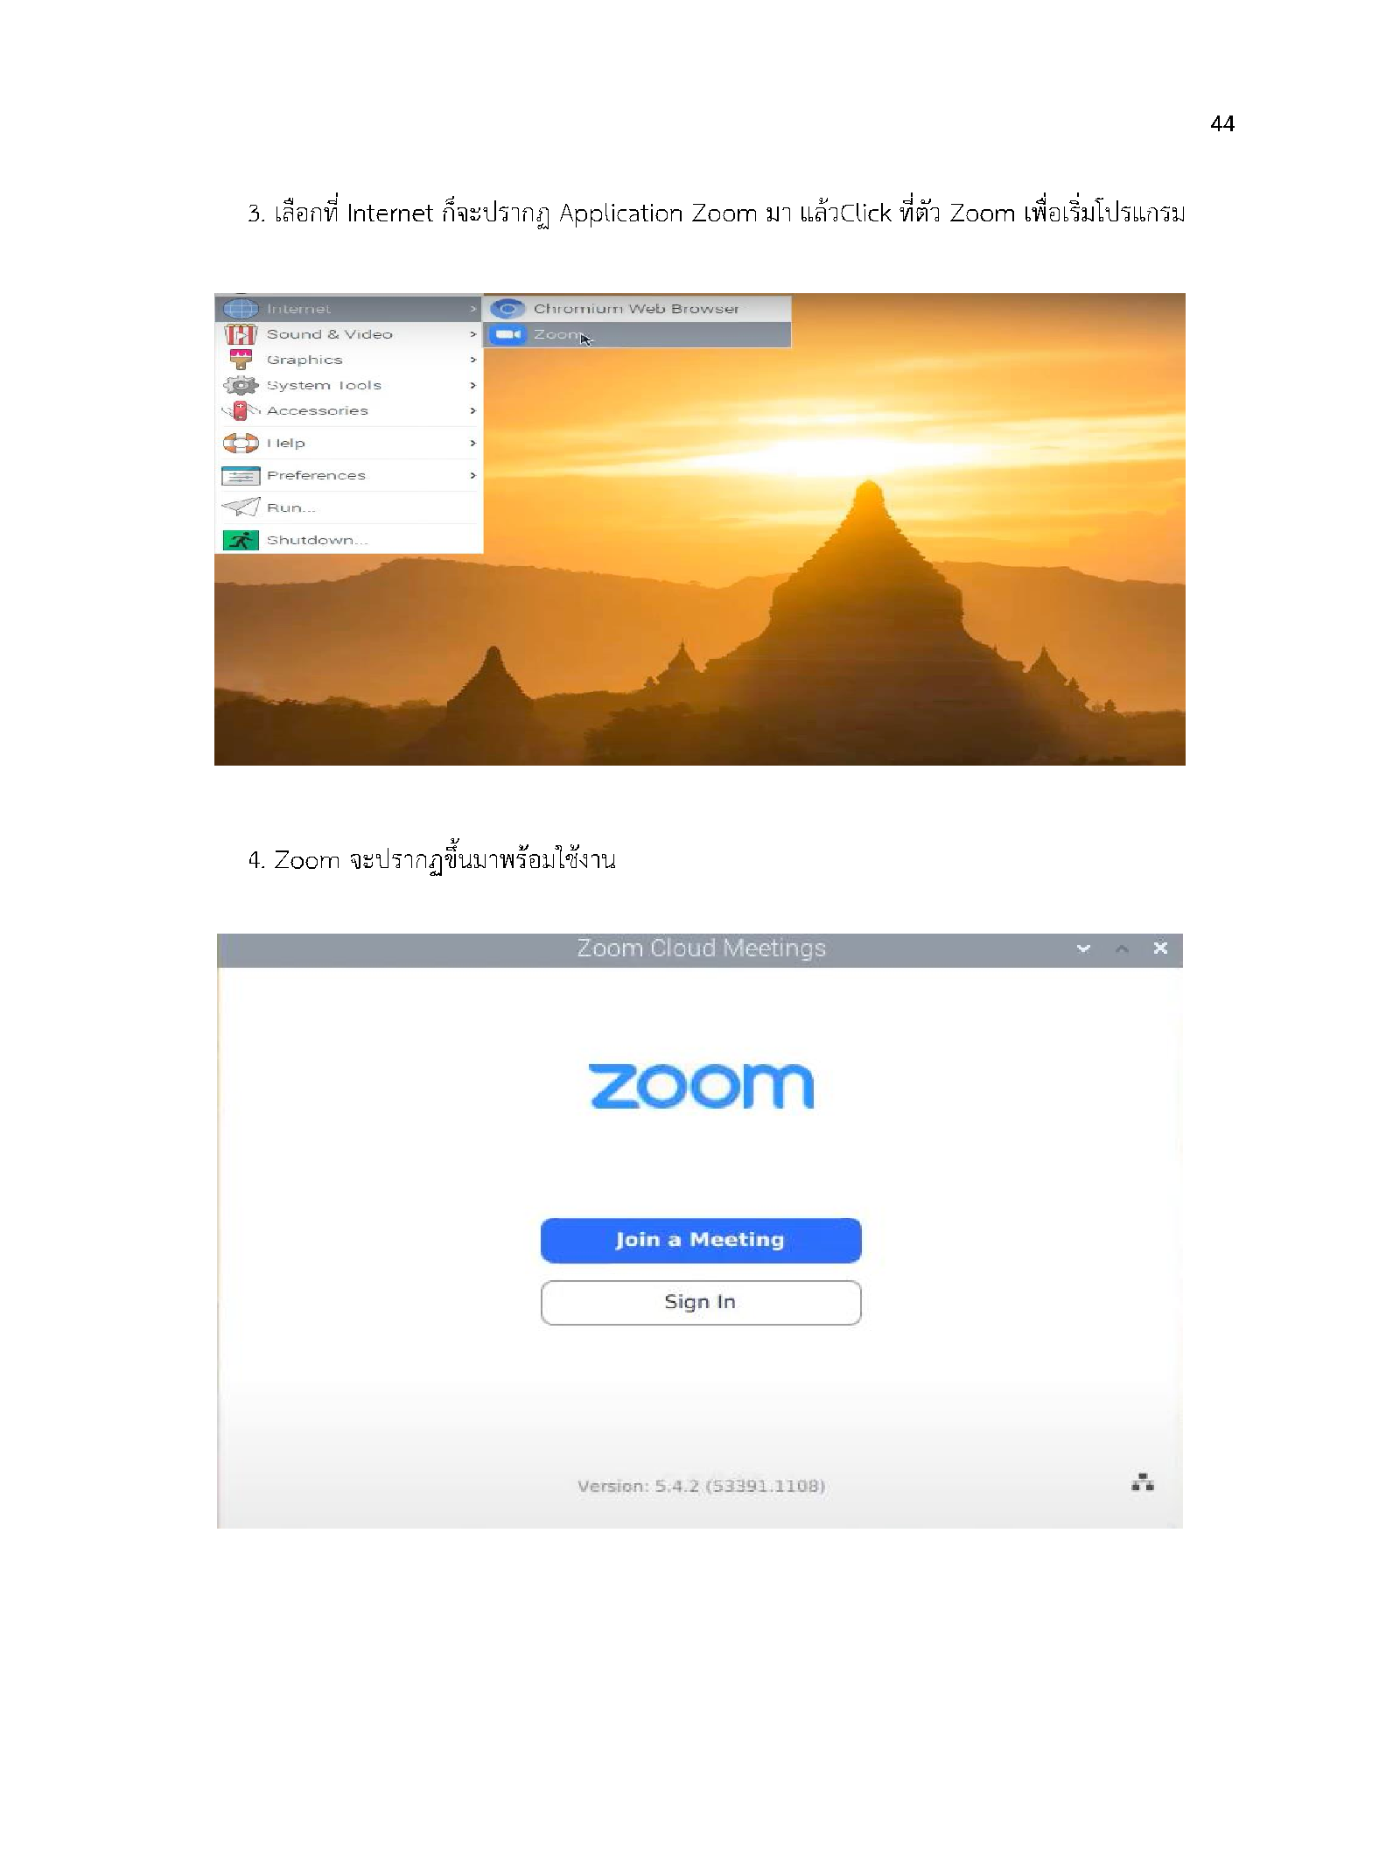Open the Accessories menu entry
Image resolution: width=1400 pixels, height=1862 pixels.
click(x=349, y=410)
